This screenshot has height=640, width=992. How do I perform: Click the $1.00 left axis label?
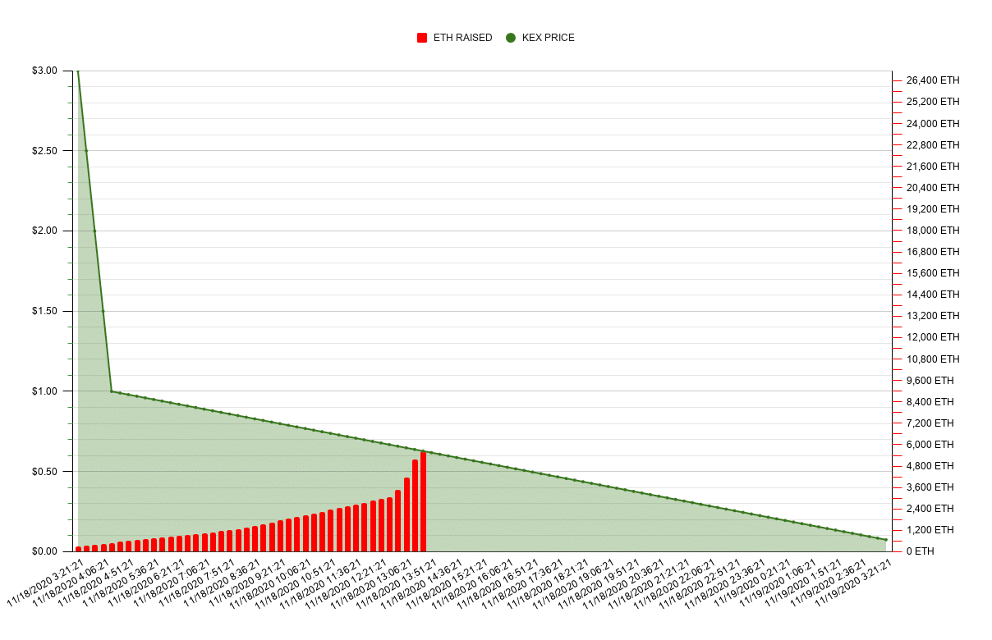(x=44, y=391)
